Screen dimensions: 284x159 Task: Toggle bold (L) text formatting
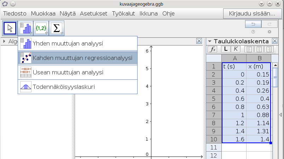coord(226,49)
